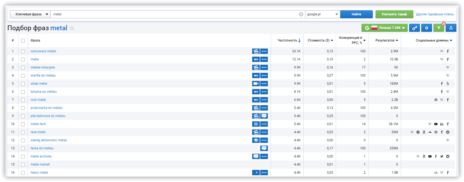The height and width of the screenshot is (182, 464).
Task: Click the 10.3B results value
Action: click(394, 59)
